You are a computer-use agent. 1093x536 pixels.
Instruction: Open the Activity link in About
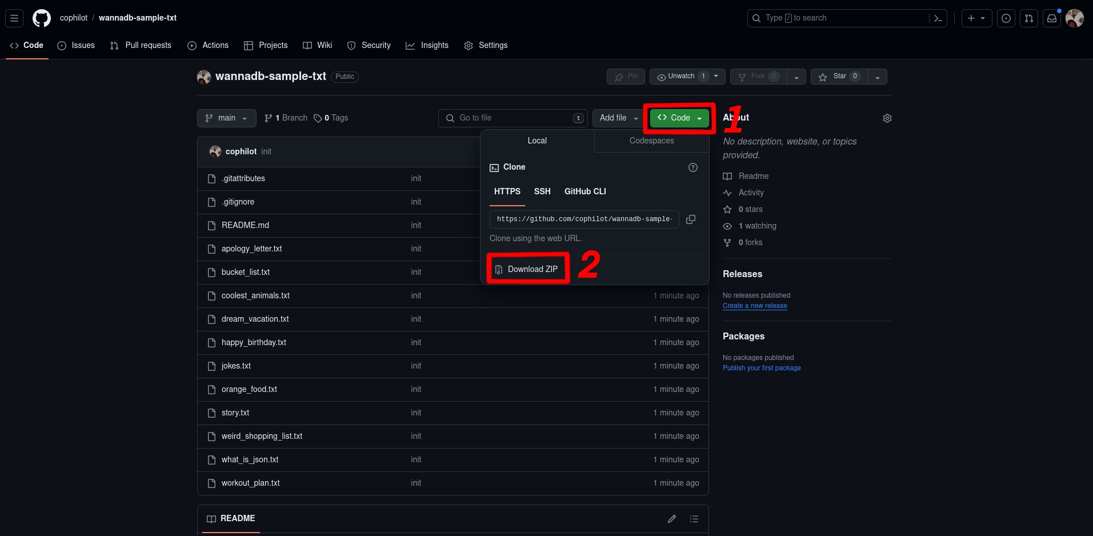(743, 193)
